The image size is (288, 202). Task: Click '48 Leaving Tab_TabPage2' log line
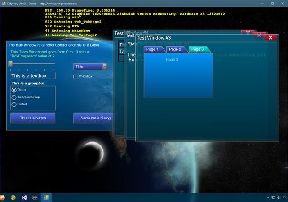click(x=71, y=35)
